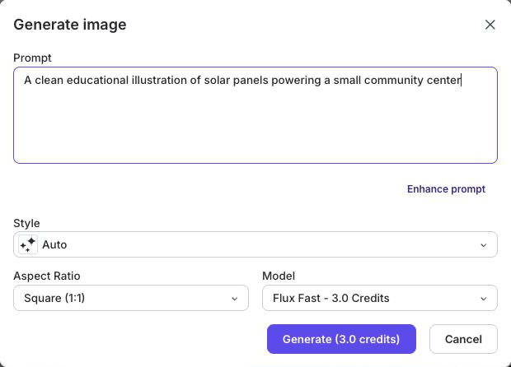Click the Enhance prompt link
The width and height of the screenshot is (511, 367).
tap(446, 189)
